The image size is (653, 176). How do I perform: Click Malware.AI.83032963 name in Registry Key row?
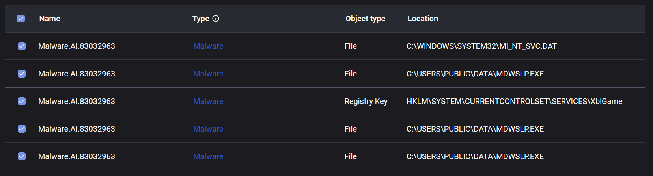point(76,101)
